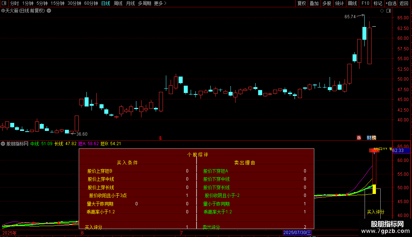Expand the 更多 periods menu
This screenshot has width=412, height=237.
coord(160,3)
